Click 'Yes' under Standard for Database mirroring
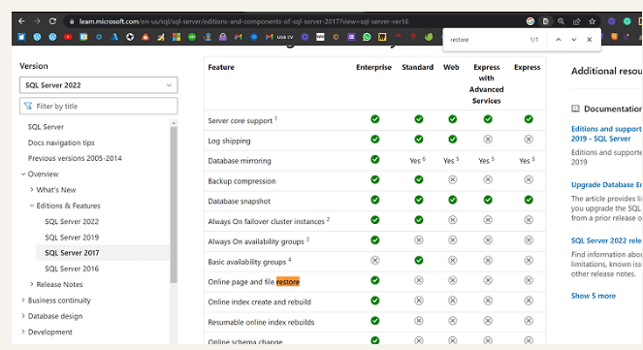Screen dimensions: 643x350 pyautogui.click(x=417, y=160)
